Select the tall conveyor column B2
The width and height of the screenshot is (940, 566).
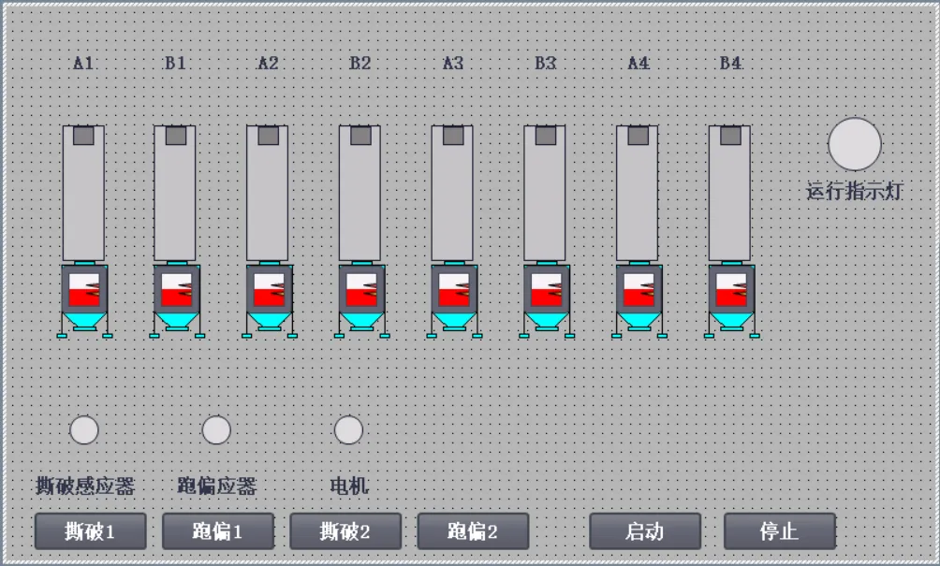point(360,193)
